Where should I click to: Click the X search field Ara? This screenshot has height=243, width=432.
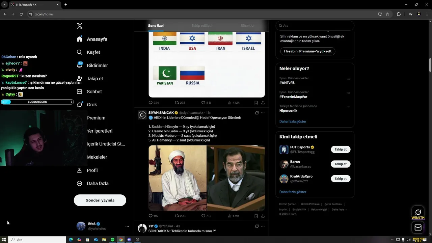pos(315,26)
